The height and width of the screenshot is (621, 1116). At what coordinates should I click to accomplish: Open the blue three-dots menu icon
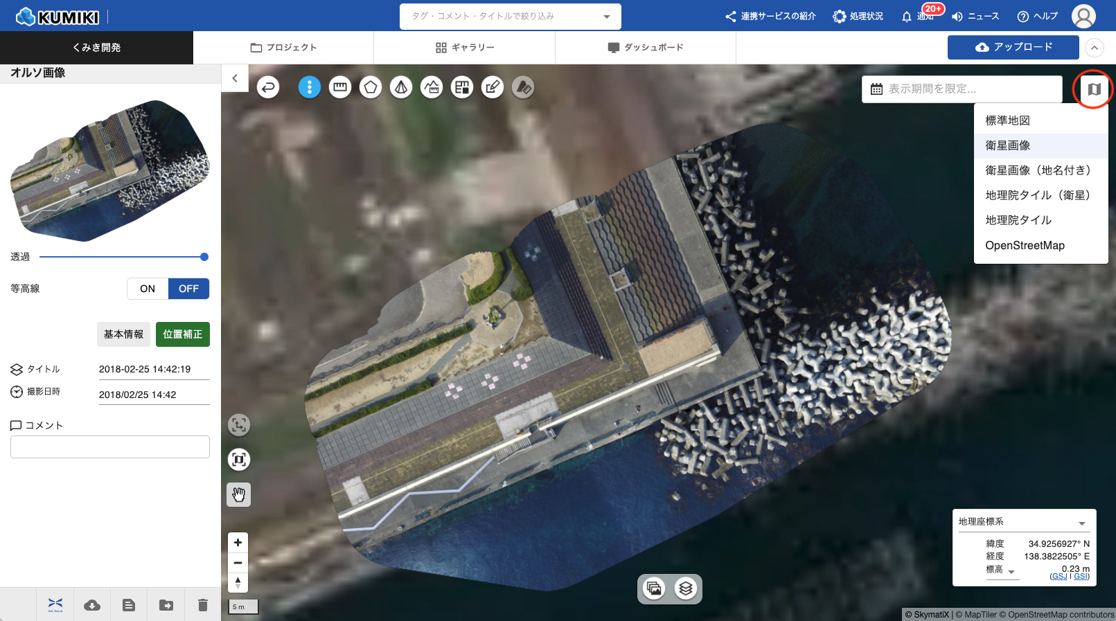pos(309,87)
